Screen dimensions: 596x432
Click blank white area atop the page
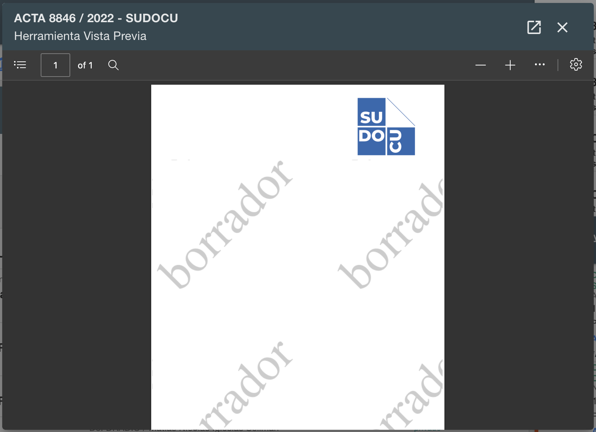[x=251, y=118]
